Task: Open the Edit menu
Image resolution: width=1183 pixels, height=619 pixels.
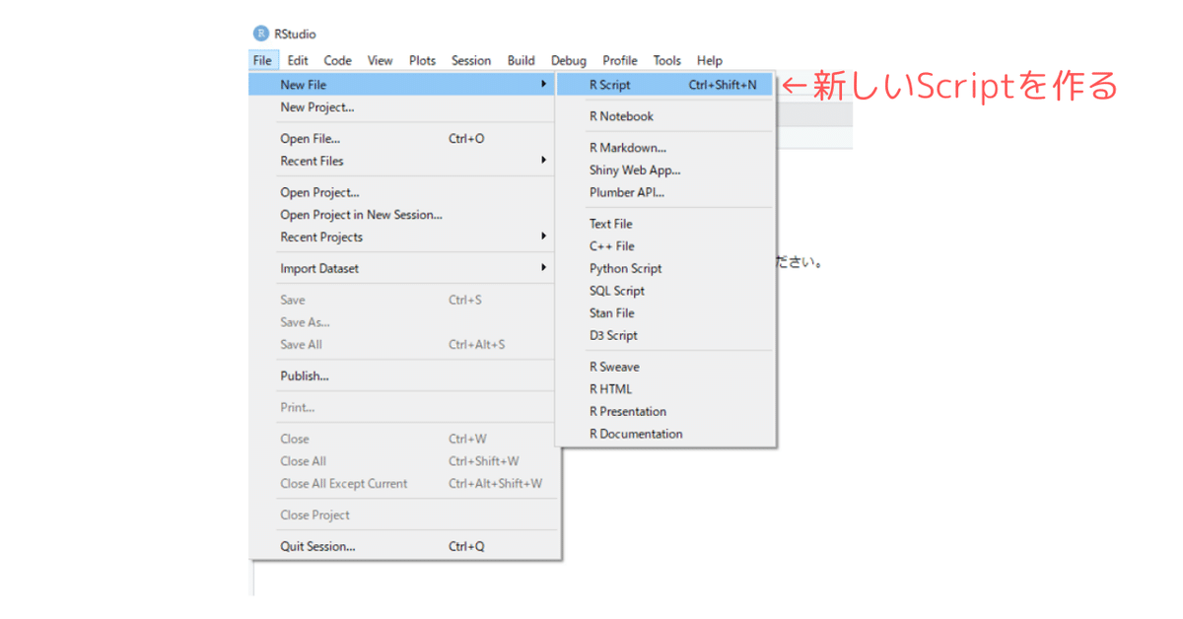Action: (298, 60)
